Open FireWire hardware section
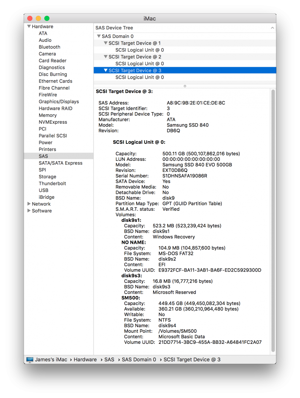 click(x=48, y=95)
